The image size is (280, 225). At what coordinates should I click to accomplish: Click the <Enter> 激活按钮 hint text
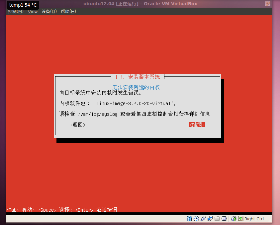96,210
